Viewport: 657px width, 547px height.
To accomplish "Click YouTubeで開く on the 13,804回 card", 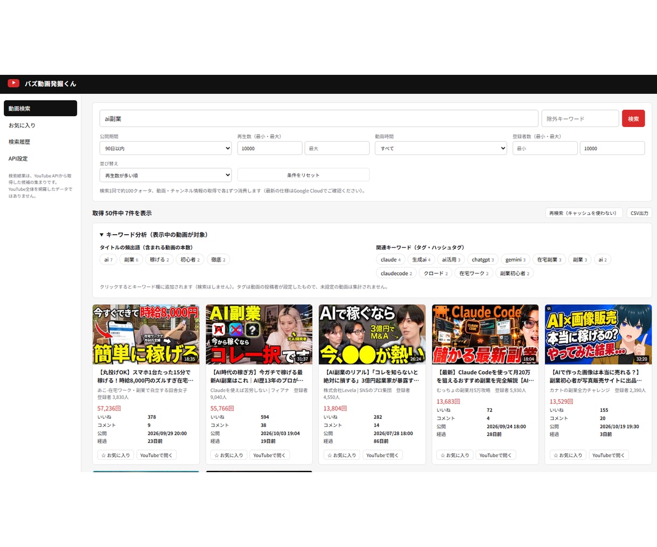I will 382,455.
